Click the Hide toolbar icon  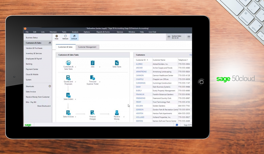(56, 36)
